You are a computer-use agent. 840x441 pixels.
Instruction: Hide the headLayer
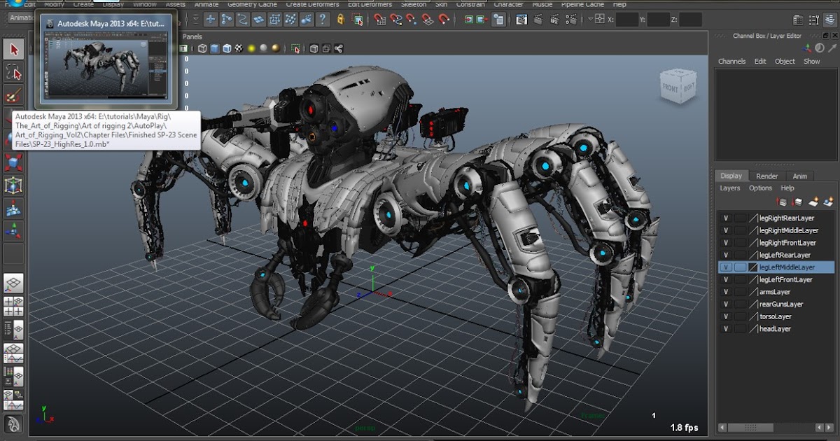pyautogui.click(x=726, y=328)
